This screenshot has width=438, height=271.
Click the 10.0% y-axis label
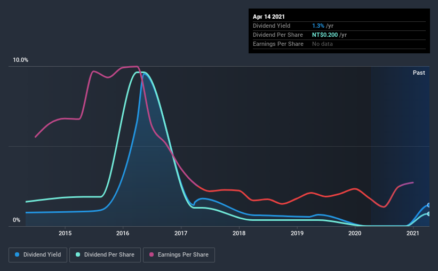(x=20, y=60)
